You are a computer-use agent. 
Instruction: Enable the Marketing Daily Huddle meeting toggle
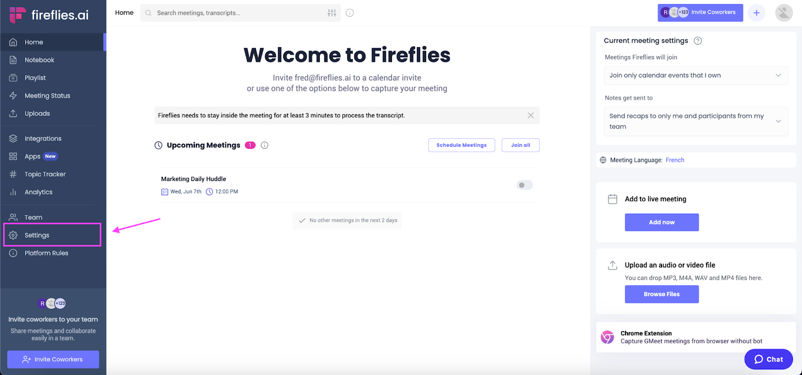pos(524,185)
